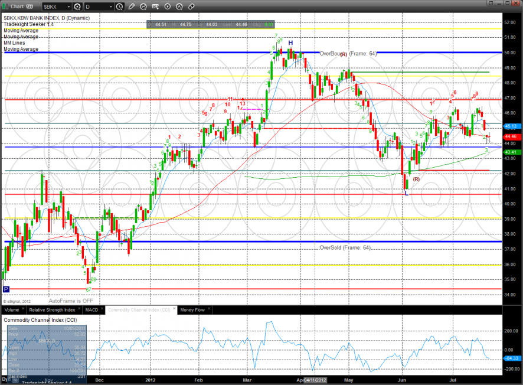The height and width of the screenshot is (385, 523).
Task: Close the Commodity Channel Index tab
Action: 174,309
